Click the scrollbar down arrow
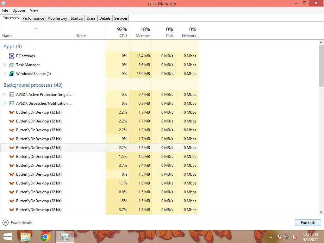Viewport: 324px width, 243px height. point(321,212)
